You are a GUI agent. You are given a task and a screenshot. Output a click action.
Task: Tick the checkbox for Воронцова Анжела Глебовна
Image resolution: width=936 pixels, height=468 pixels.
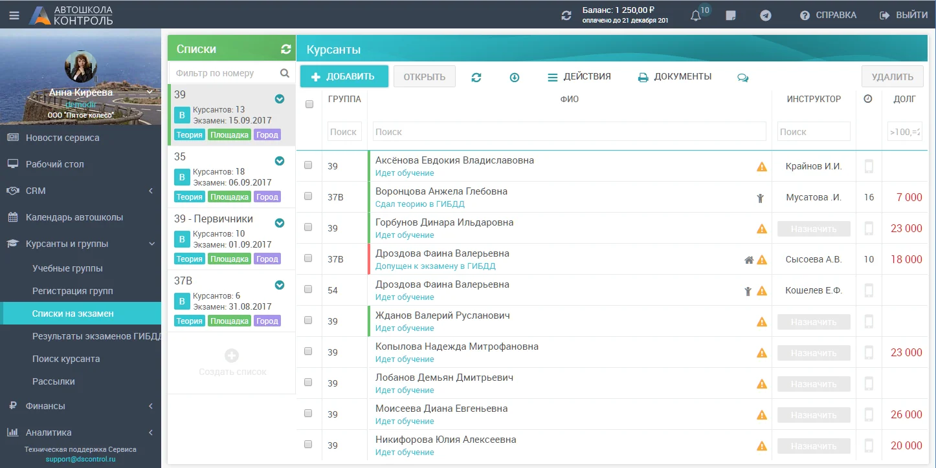[x=308, y=197]
